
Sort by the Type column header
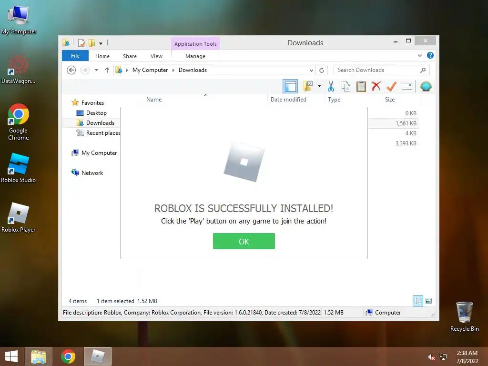[x=334, y=100]
